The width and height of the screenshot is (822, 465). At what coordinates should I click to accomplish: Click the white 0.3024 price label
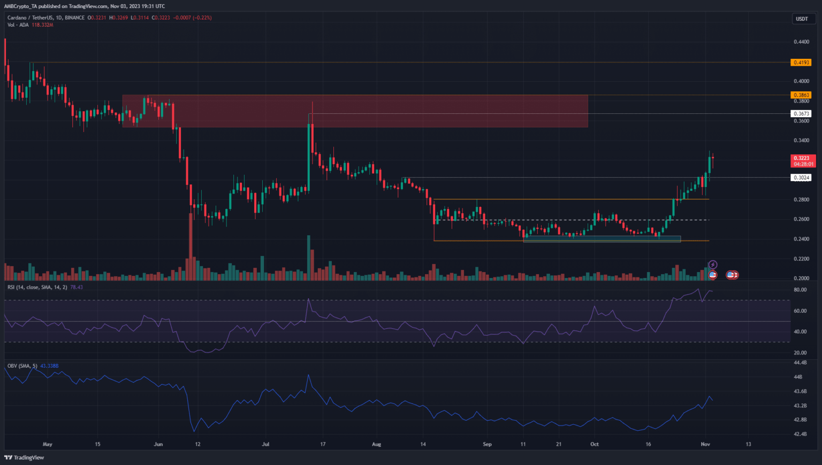(x=801, y=177)
